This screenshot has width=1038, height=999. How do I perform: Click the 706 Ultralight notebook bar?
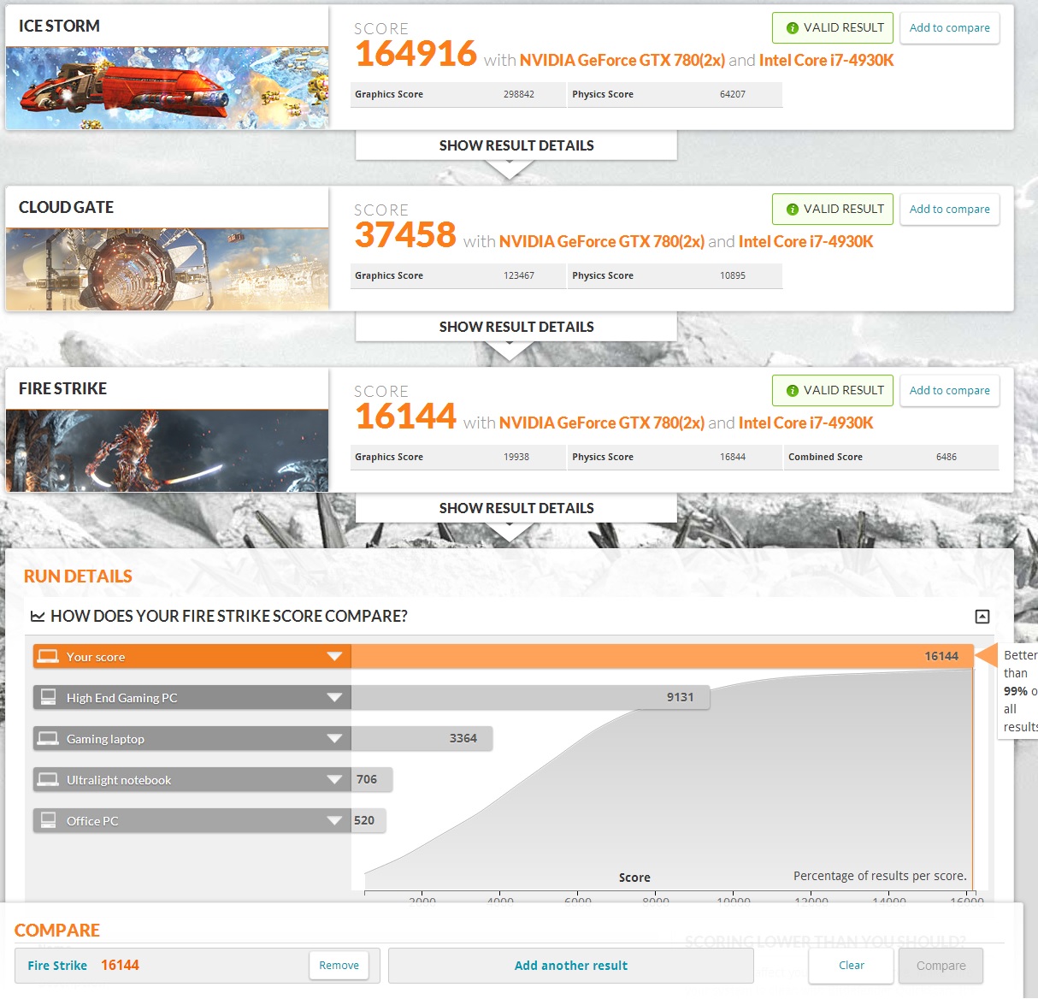coord(372,779)
